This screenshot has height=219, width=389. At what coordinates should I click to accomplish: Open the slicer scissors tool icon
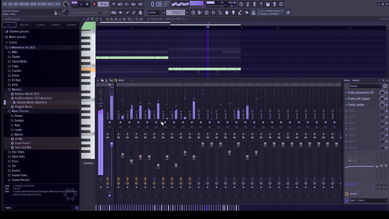pos(248,4)
